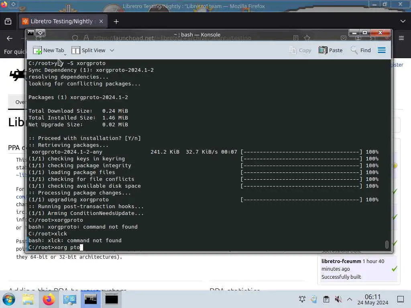This screenshot has width=411, height=308.
Task: Open system settings taskbar icon
Action: tap(69, 299)
